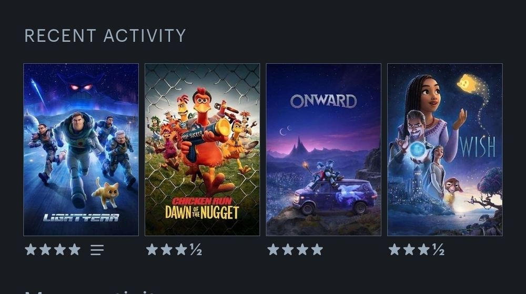Click the fourth star under Lightyear
This screenshot has height=294, width=526.
coord(75,249)
